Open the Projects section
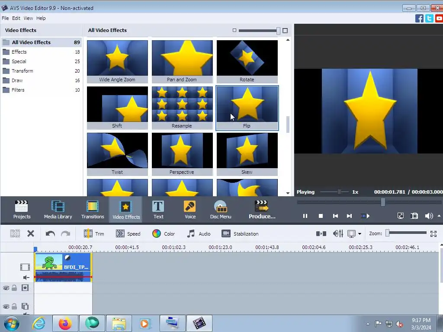The width and height of the screenshot is (443, 332). (x=22, y=210)
